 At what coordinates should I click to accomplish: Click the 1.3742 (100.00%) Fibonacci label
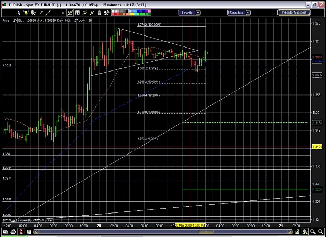point(149,25)
